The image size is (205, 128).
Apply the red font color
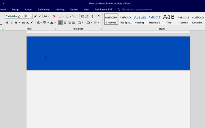pyautogui.click(x=52, y=23)
